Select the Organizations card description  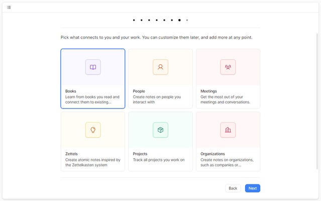point(227,162)
